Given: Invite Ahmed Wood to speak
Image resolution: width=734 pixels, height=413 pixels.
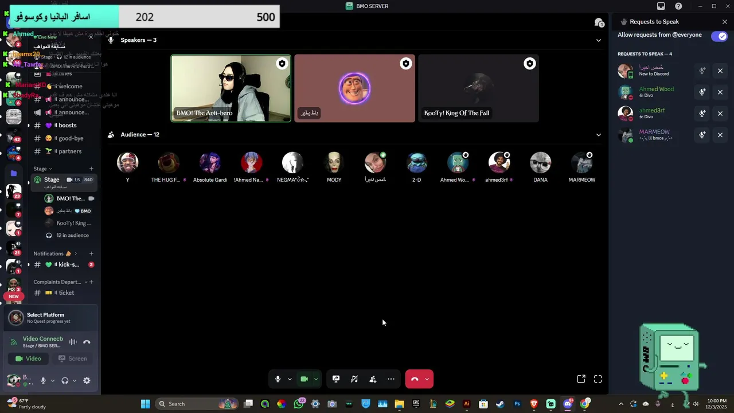Looking at the screenshot, I should pos(702,92).
